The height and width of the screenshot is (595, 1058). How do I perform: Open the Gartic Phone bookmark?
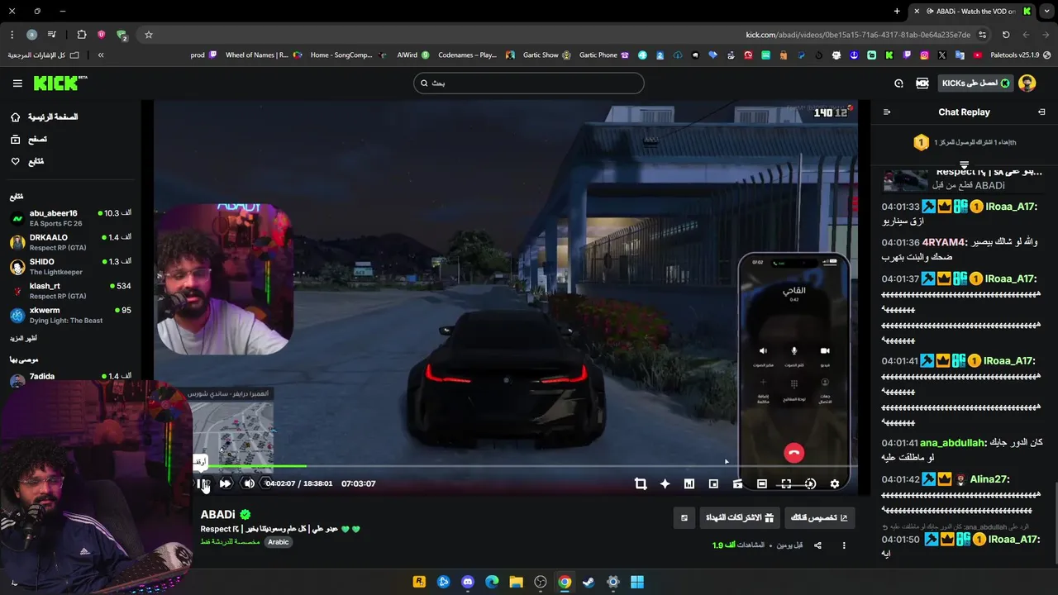click(x=603, y=55)
